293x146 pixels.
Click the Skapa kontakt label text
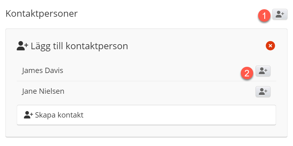point(59,115)
